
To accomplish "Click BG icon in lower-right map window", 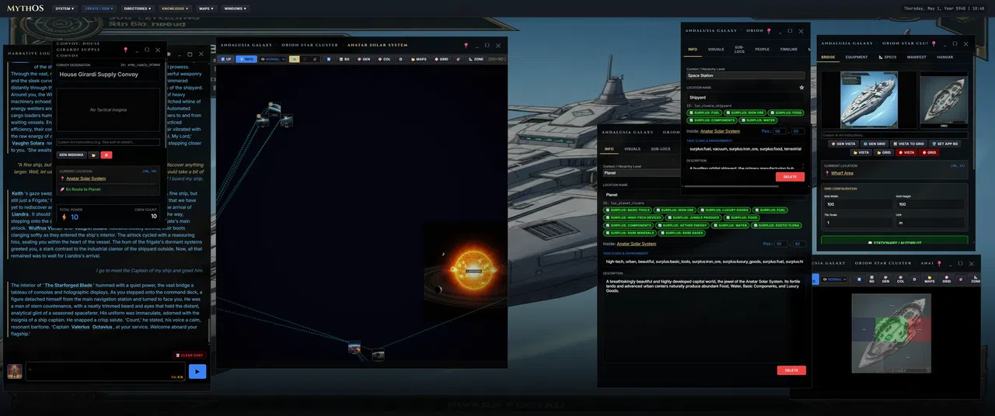I will pyautogui.click(x=872, y=280).
